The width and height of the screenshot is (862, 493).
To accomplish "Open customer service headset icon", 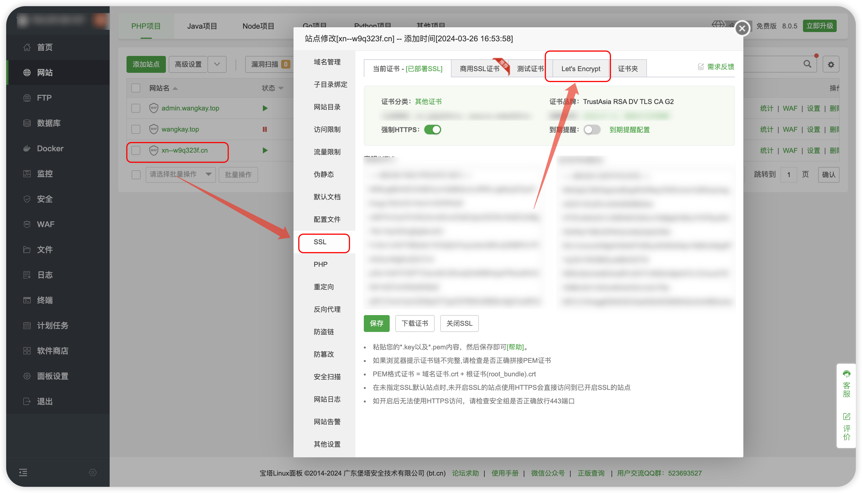I will (x=847, y=374).
